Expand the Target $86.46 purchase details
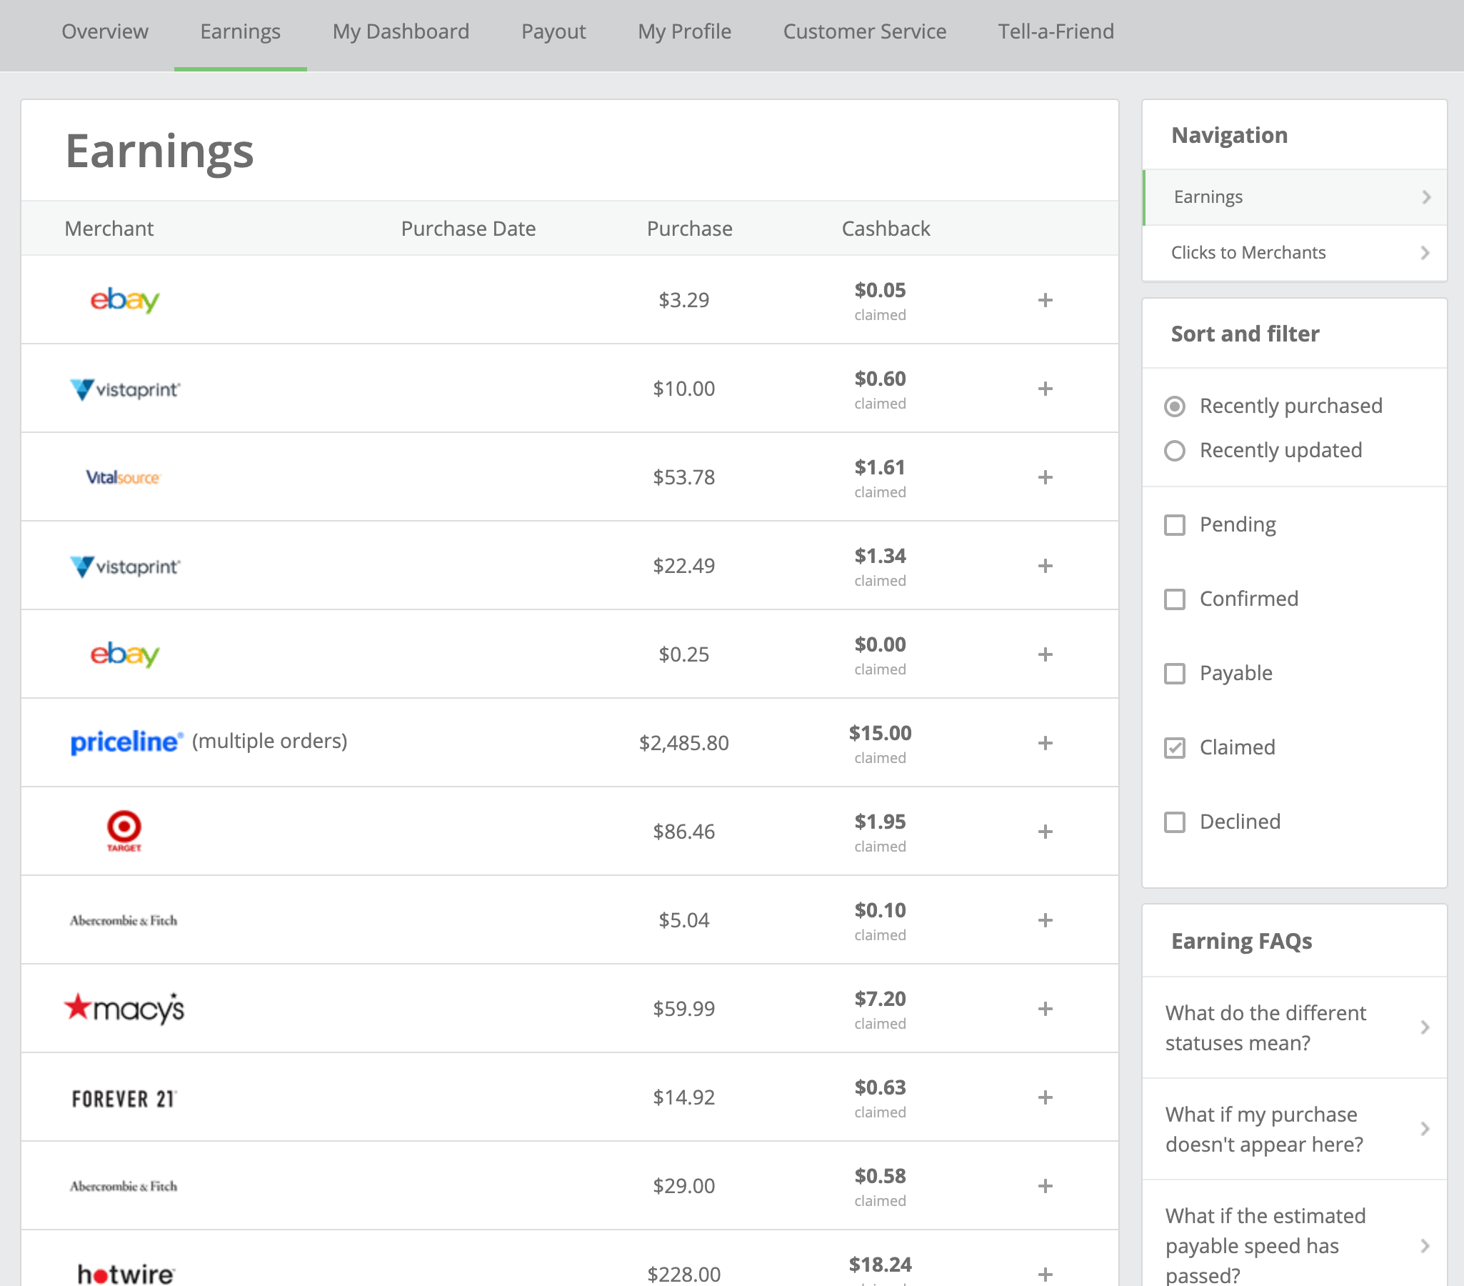Image resolution: width=1464 pixels, height=1286 pixels. pos(1045,831)
